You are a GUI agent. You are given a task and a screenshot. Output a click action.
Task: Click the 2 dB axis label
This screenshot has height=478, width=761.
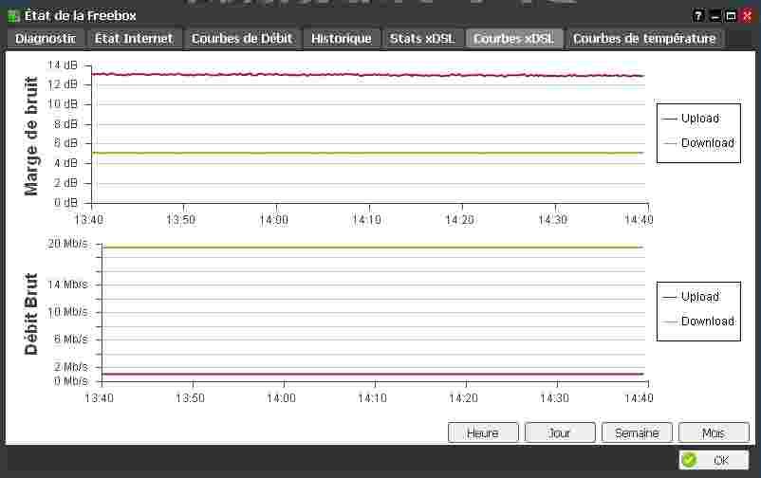65,183
